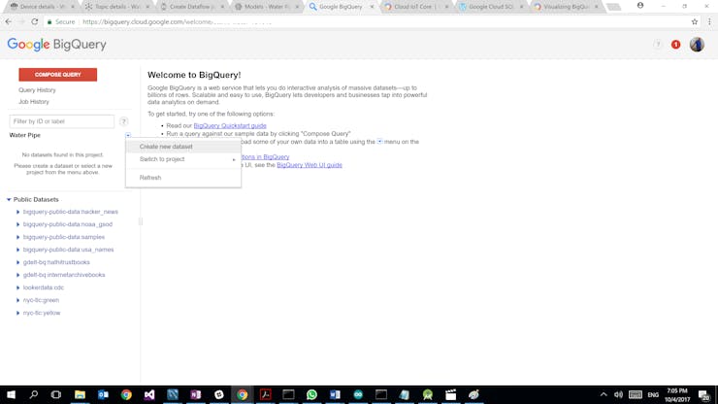718x404 pixels.
Task: Bookmark this page with the star icon
Action: (x=694, y=21)
